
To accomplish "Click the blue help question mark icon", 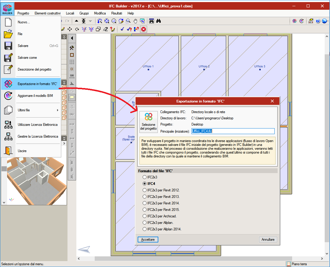I will point(318,21).
